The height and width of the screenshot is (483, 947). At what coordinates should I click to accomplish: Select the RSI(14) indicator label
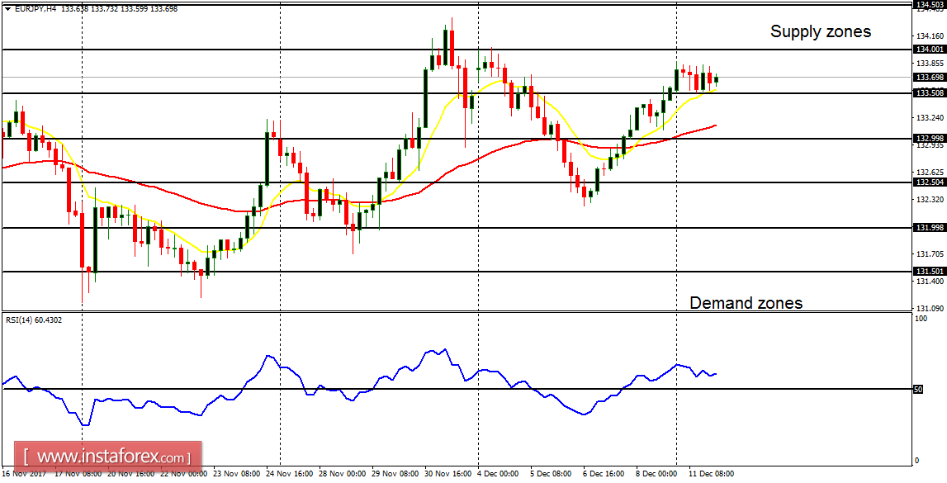(31, 322)
